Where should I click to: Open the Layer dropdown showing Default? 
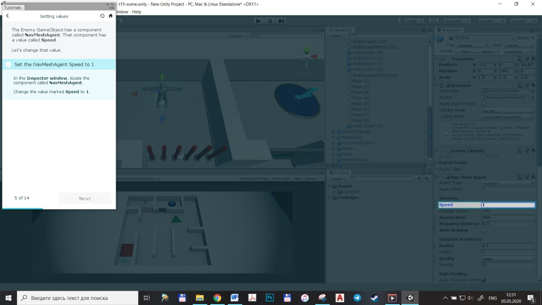pos(519,45)
